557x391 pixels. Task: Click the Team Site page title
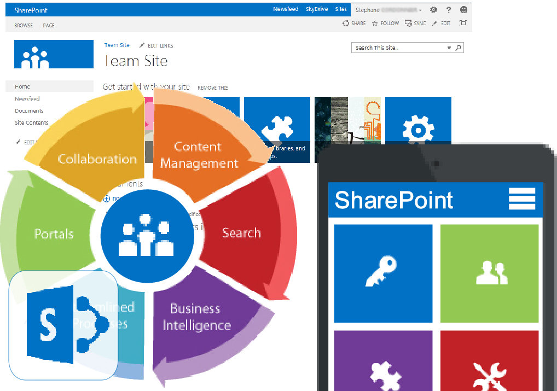click(136, 61)
